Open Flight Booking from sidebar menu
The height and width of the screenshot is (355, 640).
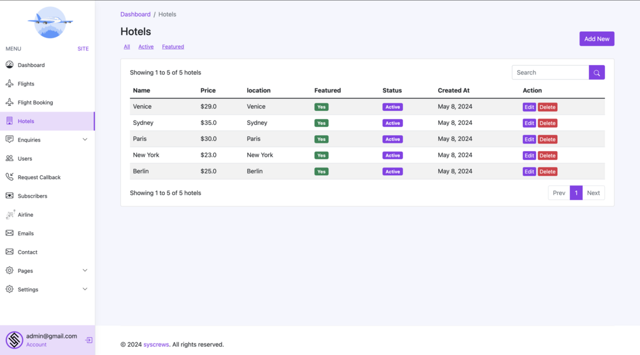point(35,103)
